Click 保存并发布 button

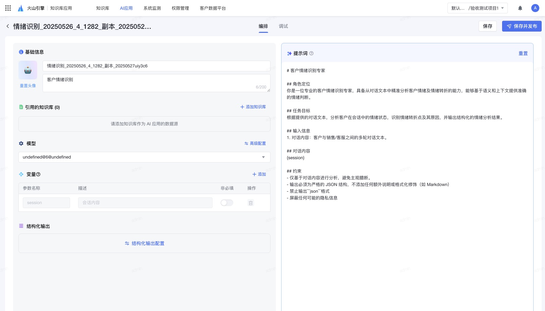tap(522, 26)
